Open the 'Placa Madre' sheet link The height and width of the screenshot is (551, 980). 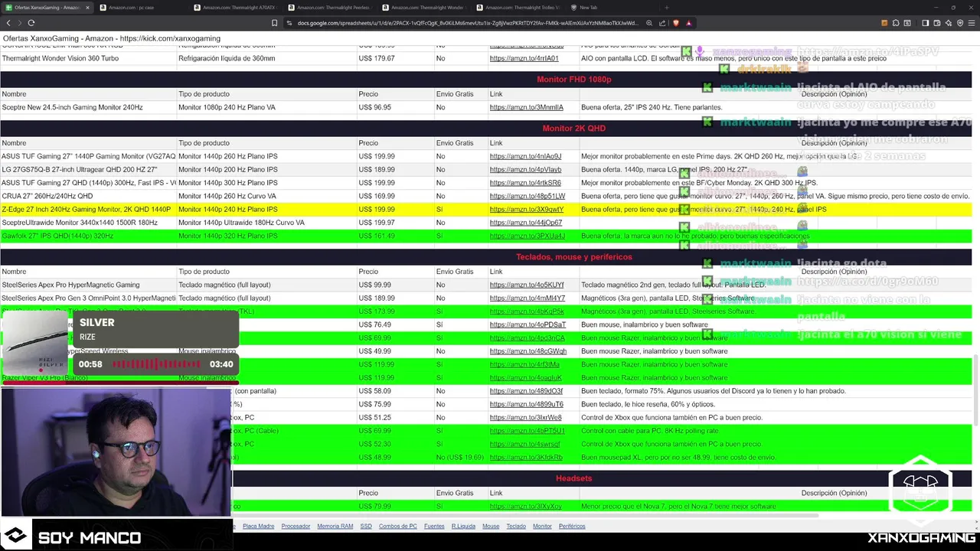coord(258,527)
